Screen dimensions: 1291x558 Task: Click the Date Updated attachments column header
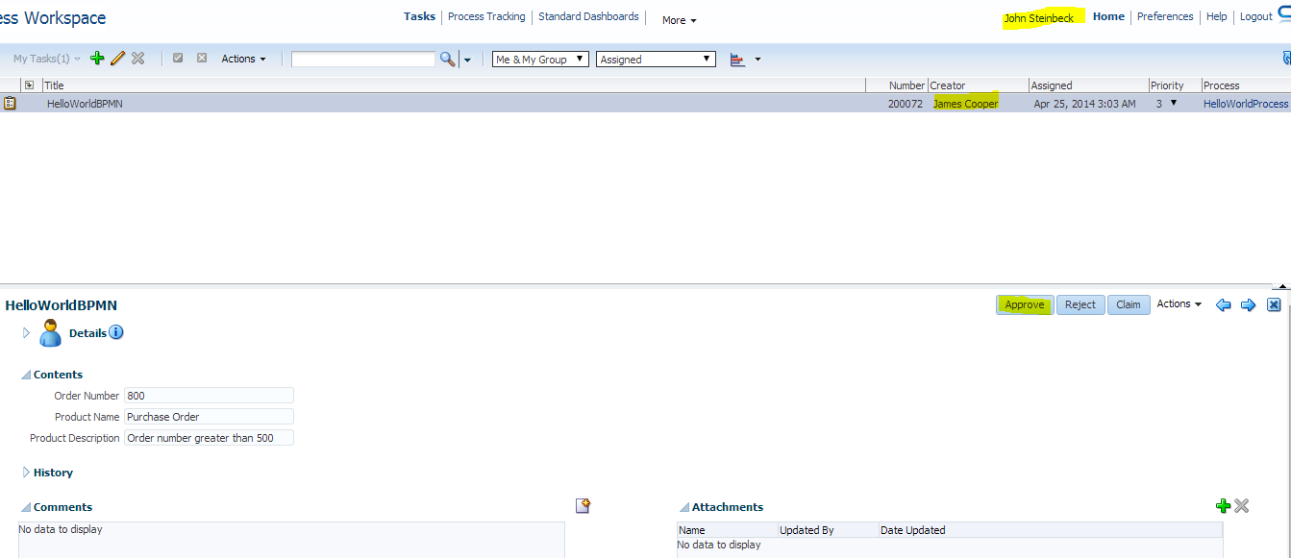[1051, 530]
